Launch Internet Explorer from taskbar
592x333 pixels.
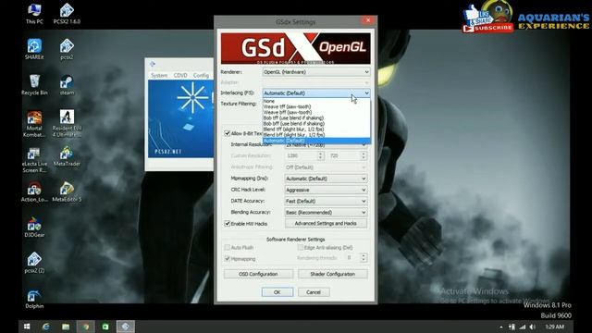point(46,327)
